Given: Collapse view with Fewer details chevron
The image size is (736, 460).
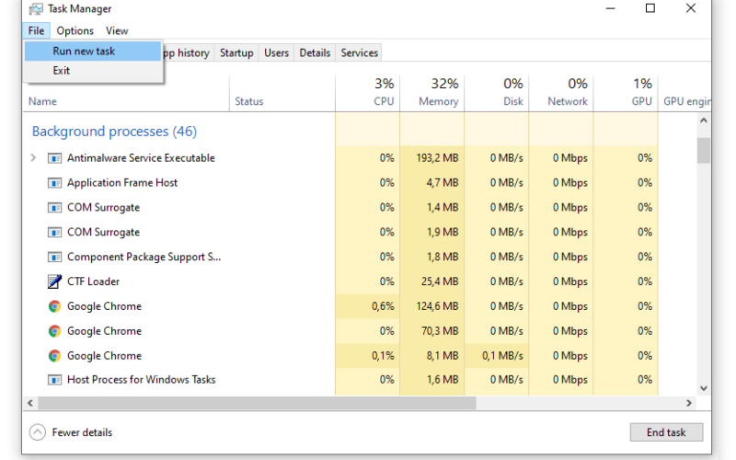Looking at the screenshot, I should click(x=38, y=432).
